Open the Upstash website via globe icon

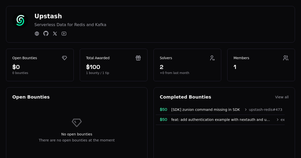(37, 33)
